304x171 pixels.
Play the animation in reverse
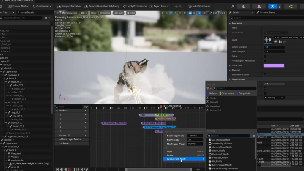click(x=65, y=169)
